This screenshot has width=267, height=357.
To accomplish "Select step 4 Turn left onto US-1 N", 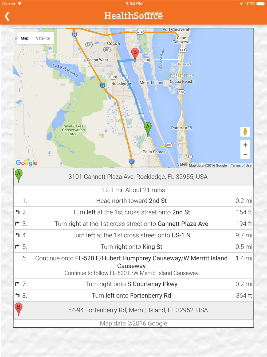I will pyautogui.click(x=133, y=236).
